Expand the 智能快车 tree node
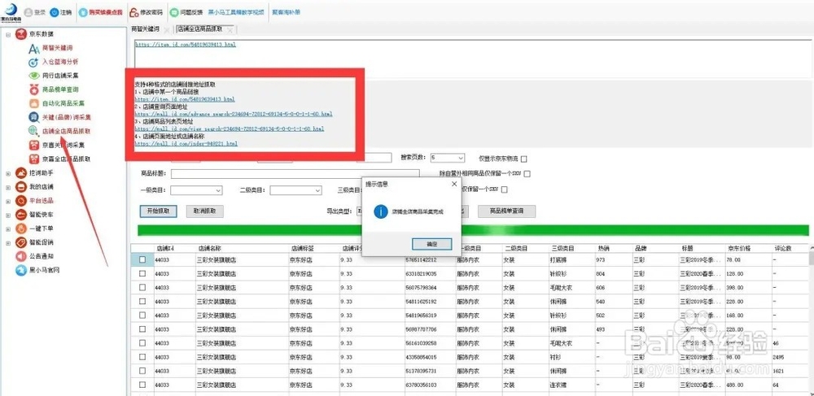The width and height of the screenshot is (814, 396). 8,215
